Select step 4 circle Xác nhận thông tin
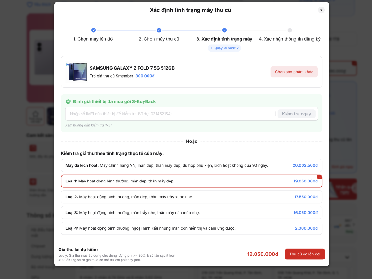Screen dimensions: 372x279 tap(290, 30)
